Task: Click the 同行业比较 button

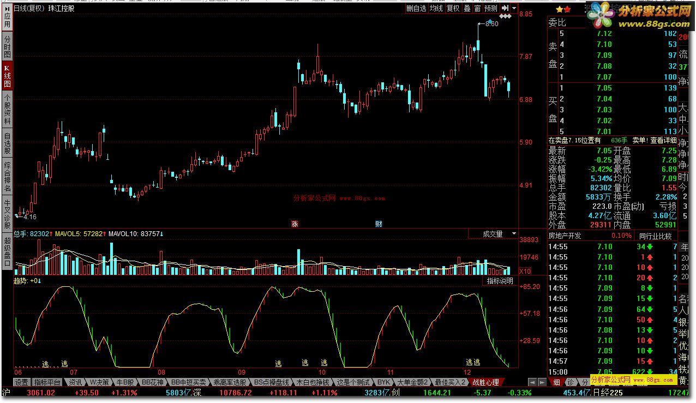Action: click(x=657, y=236)
